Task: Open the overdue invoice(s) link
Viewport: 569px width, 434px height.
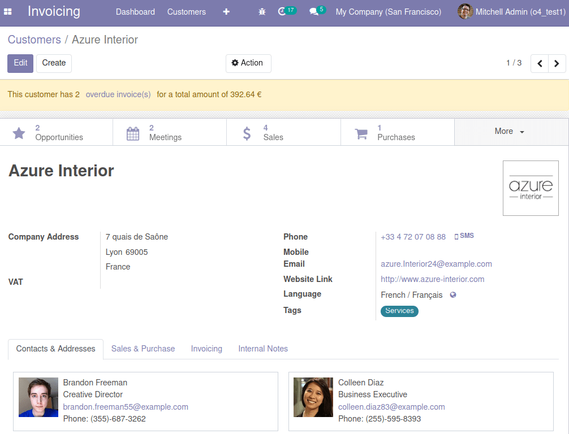Action: point(118,94)
